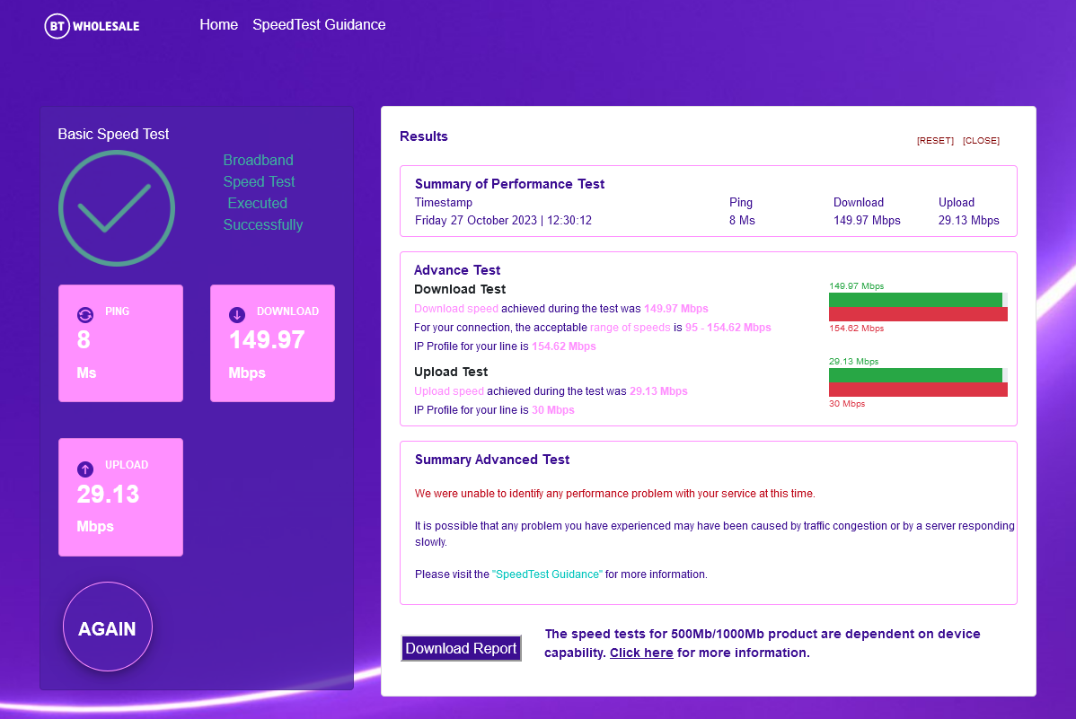Open the Home menu item
Image resolution: width=1076 pixels, height=719 pixels.
(x=219, y=25)
